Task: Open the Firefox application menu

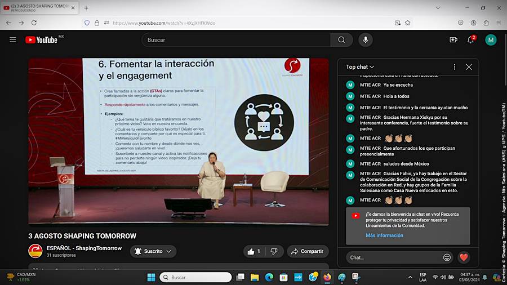Action: pyautogui.click(x=499, y=23)
